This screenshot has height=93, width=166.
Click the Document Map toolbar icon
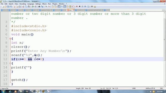[x=70, y=6]
